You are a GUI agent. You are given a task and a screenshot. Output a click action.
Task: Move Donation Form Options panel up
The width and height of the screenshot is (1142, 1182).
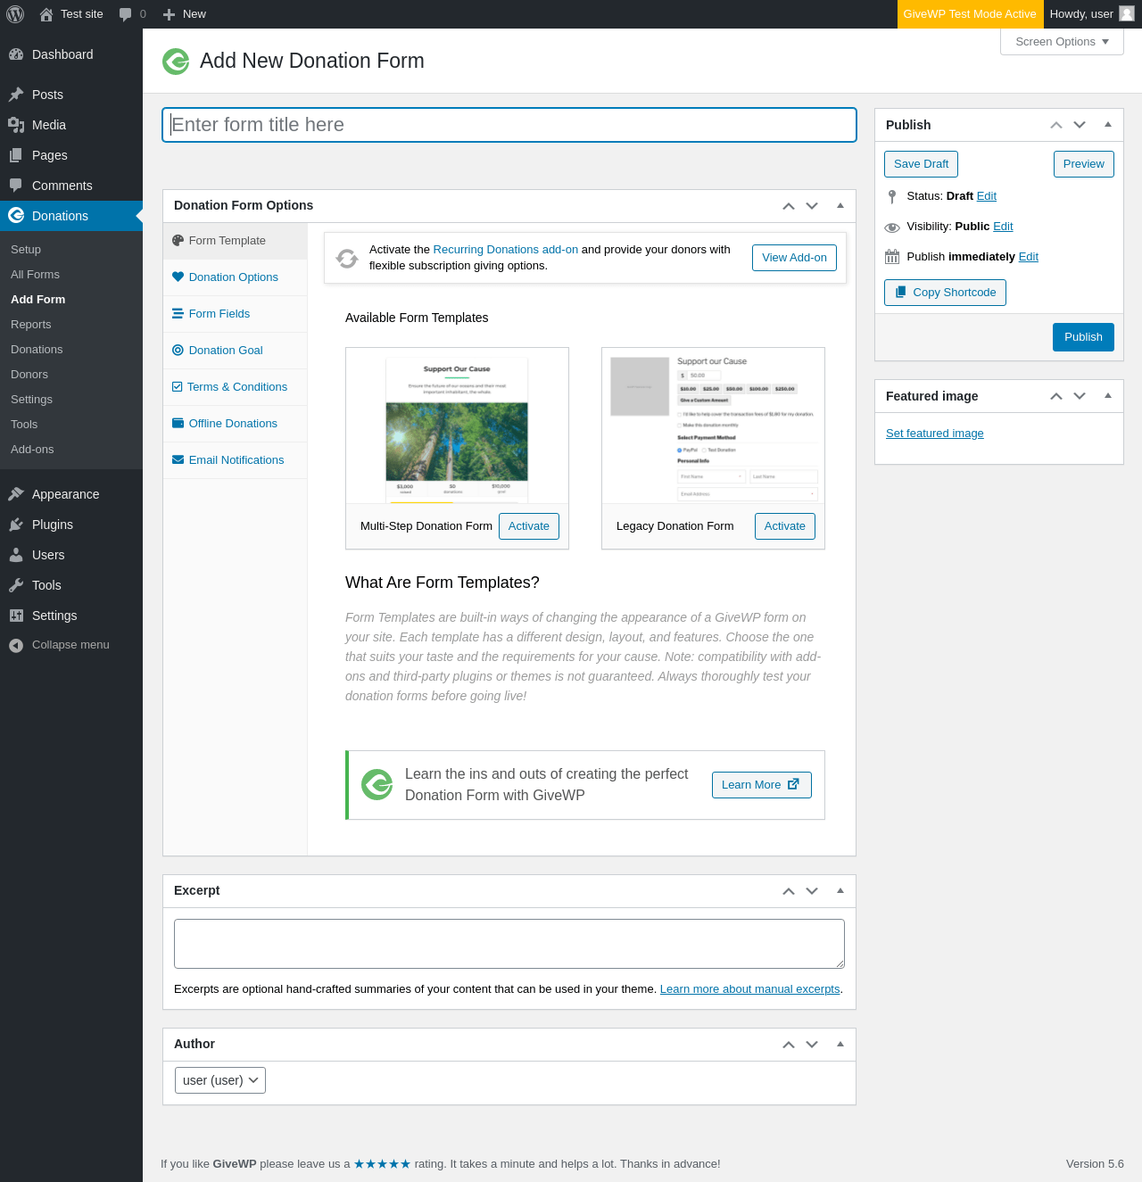(789, 206)
